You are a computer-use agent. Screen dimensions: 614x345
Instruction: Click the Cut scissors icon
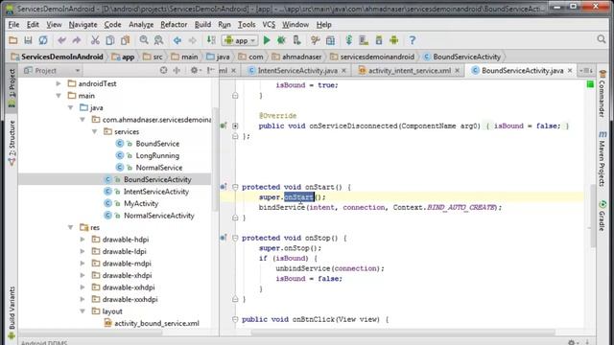pos(95,40)
